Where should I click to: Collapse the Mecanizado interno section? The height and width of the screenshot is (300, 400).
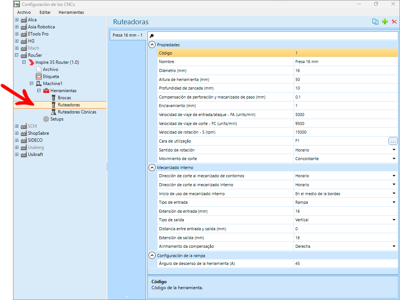pyautogui.click(x=152, y=168)
